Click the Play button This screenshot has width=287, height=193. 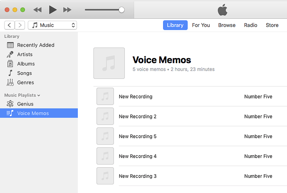pyautogui.click(x=53, y=10)
